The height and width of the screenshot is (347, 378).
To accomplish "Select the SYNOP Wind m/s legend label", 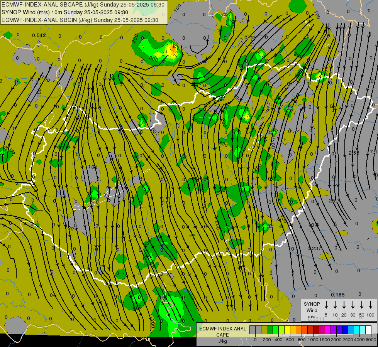I will click(x=312, y=310).
